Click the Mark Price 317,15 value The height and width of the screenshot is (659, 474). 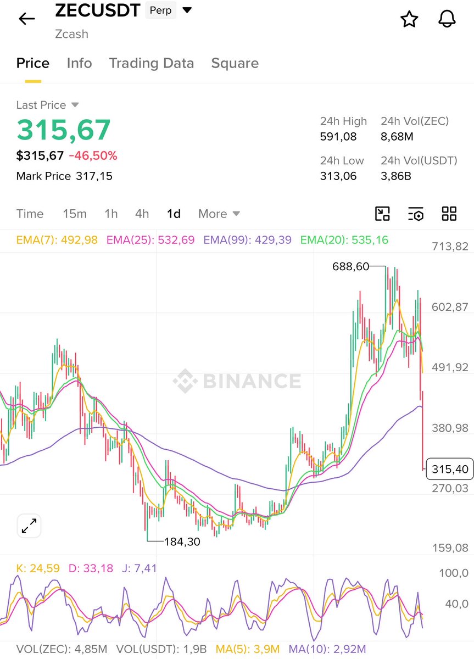point(94,176)
